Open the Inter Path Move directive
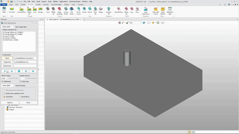The image size is (239, 134). [x=146, y=11]
